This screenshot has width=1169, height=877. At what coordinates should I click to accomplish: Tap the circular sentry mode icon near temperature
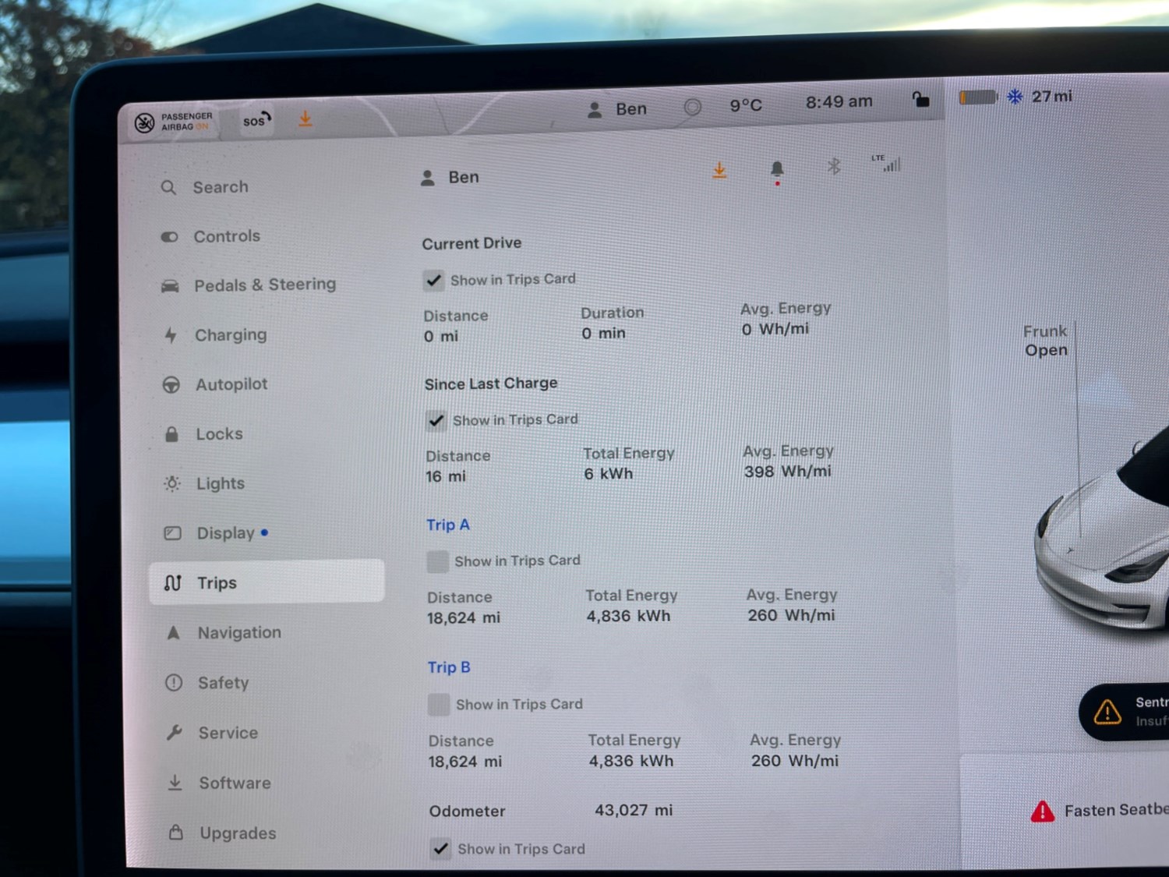(692, 107)
